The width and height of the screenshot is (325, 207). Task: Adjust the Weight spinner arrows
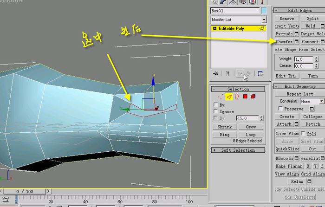coord(316,59)
